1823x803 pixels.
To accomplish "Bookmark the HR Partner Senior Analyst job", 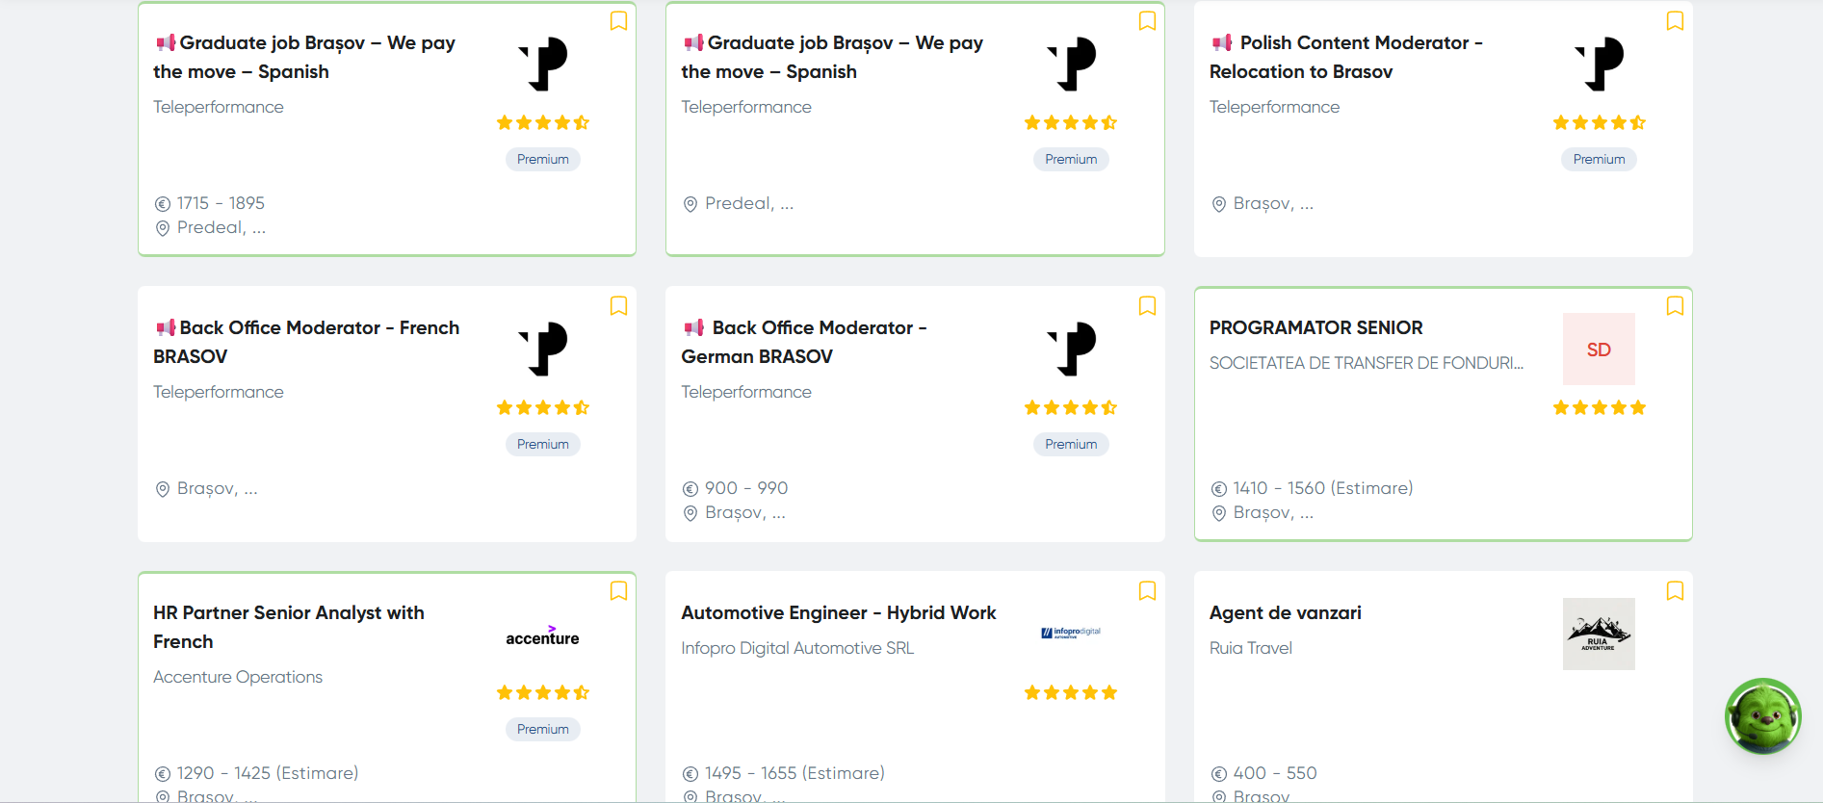I will click(618, 591).
